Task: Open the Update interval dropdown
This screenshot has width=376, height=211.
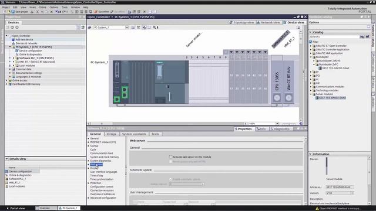Action: click(x=203, y=184)
